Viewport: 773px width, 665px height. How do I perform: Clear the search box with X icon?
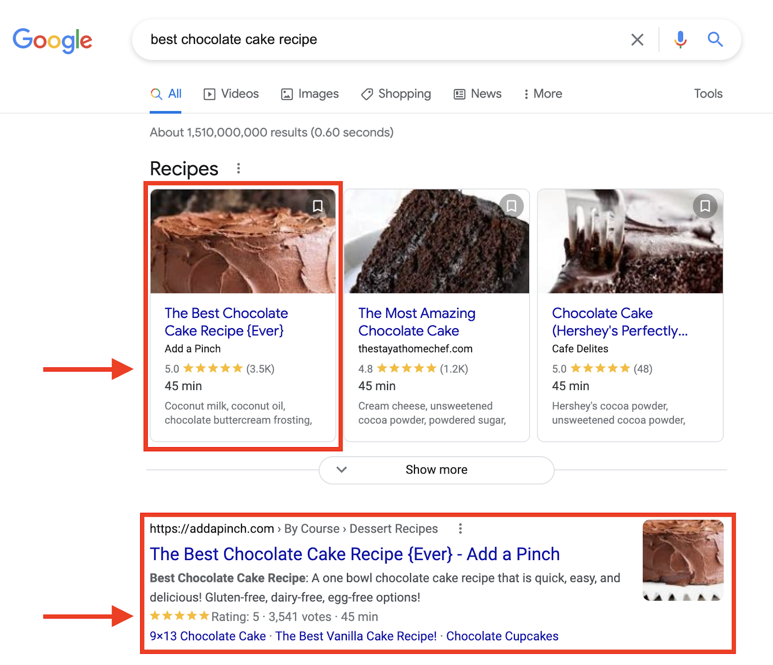coord(637,40)
